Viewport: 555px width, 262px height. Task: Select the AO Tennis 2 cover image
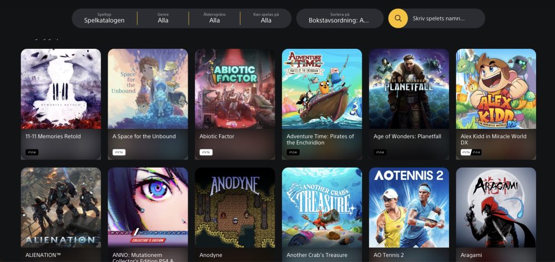coord(409,208)
